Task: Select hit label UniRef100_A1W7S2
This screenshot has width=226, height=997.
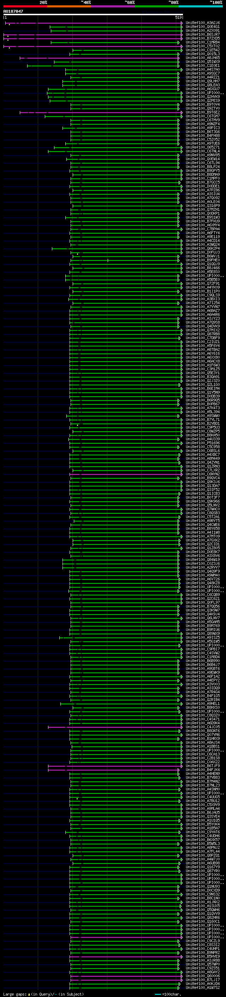Action: [x=202, y=987]
